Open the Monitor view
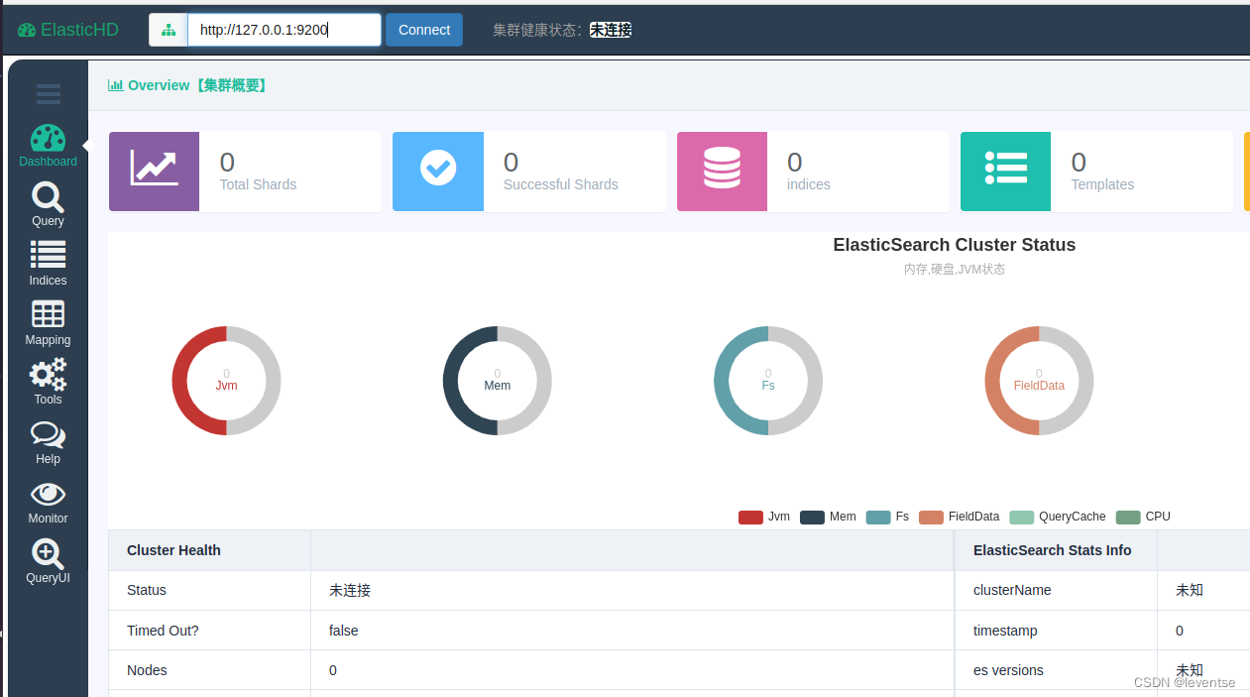The image size is (1250, 697). click(x=48, y=503)
